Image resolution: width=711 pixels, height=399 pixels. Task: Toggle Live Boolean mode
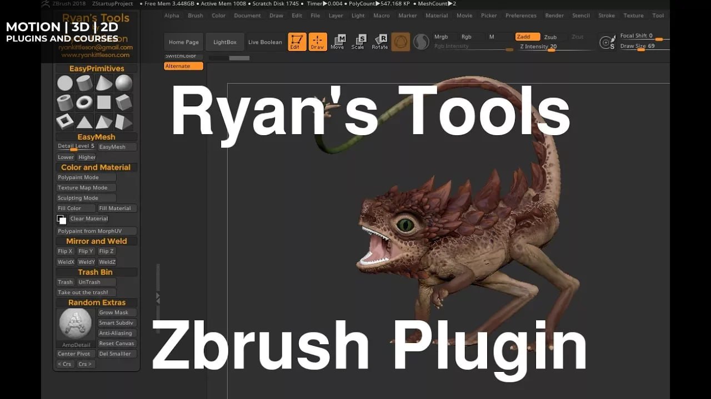click(265, 42)
